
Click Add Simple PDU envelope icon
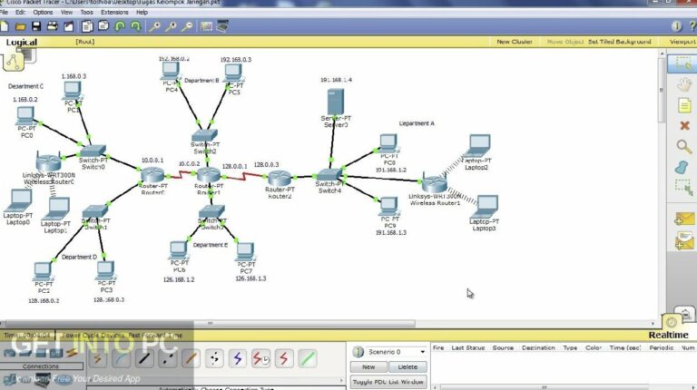(x=684, y=219)
